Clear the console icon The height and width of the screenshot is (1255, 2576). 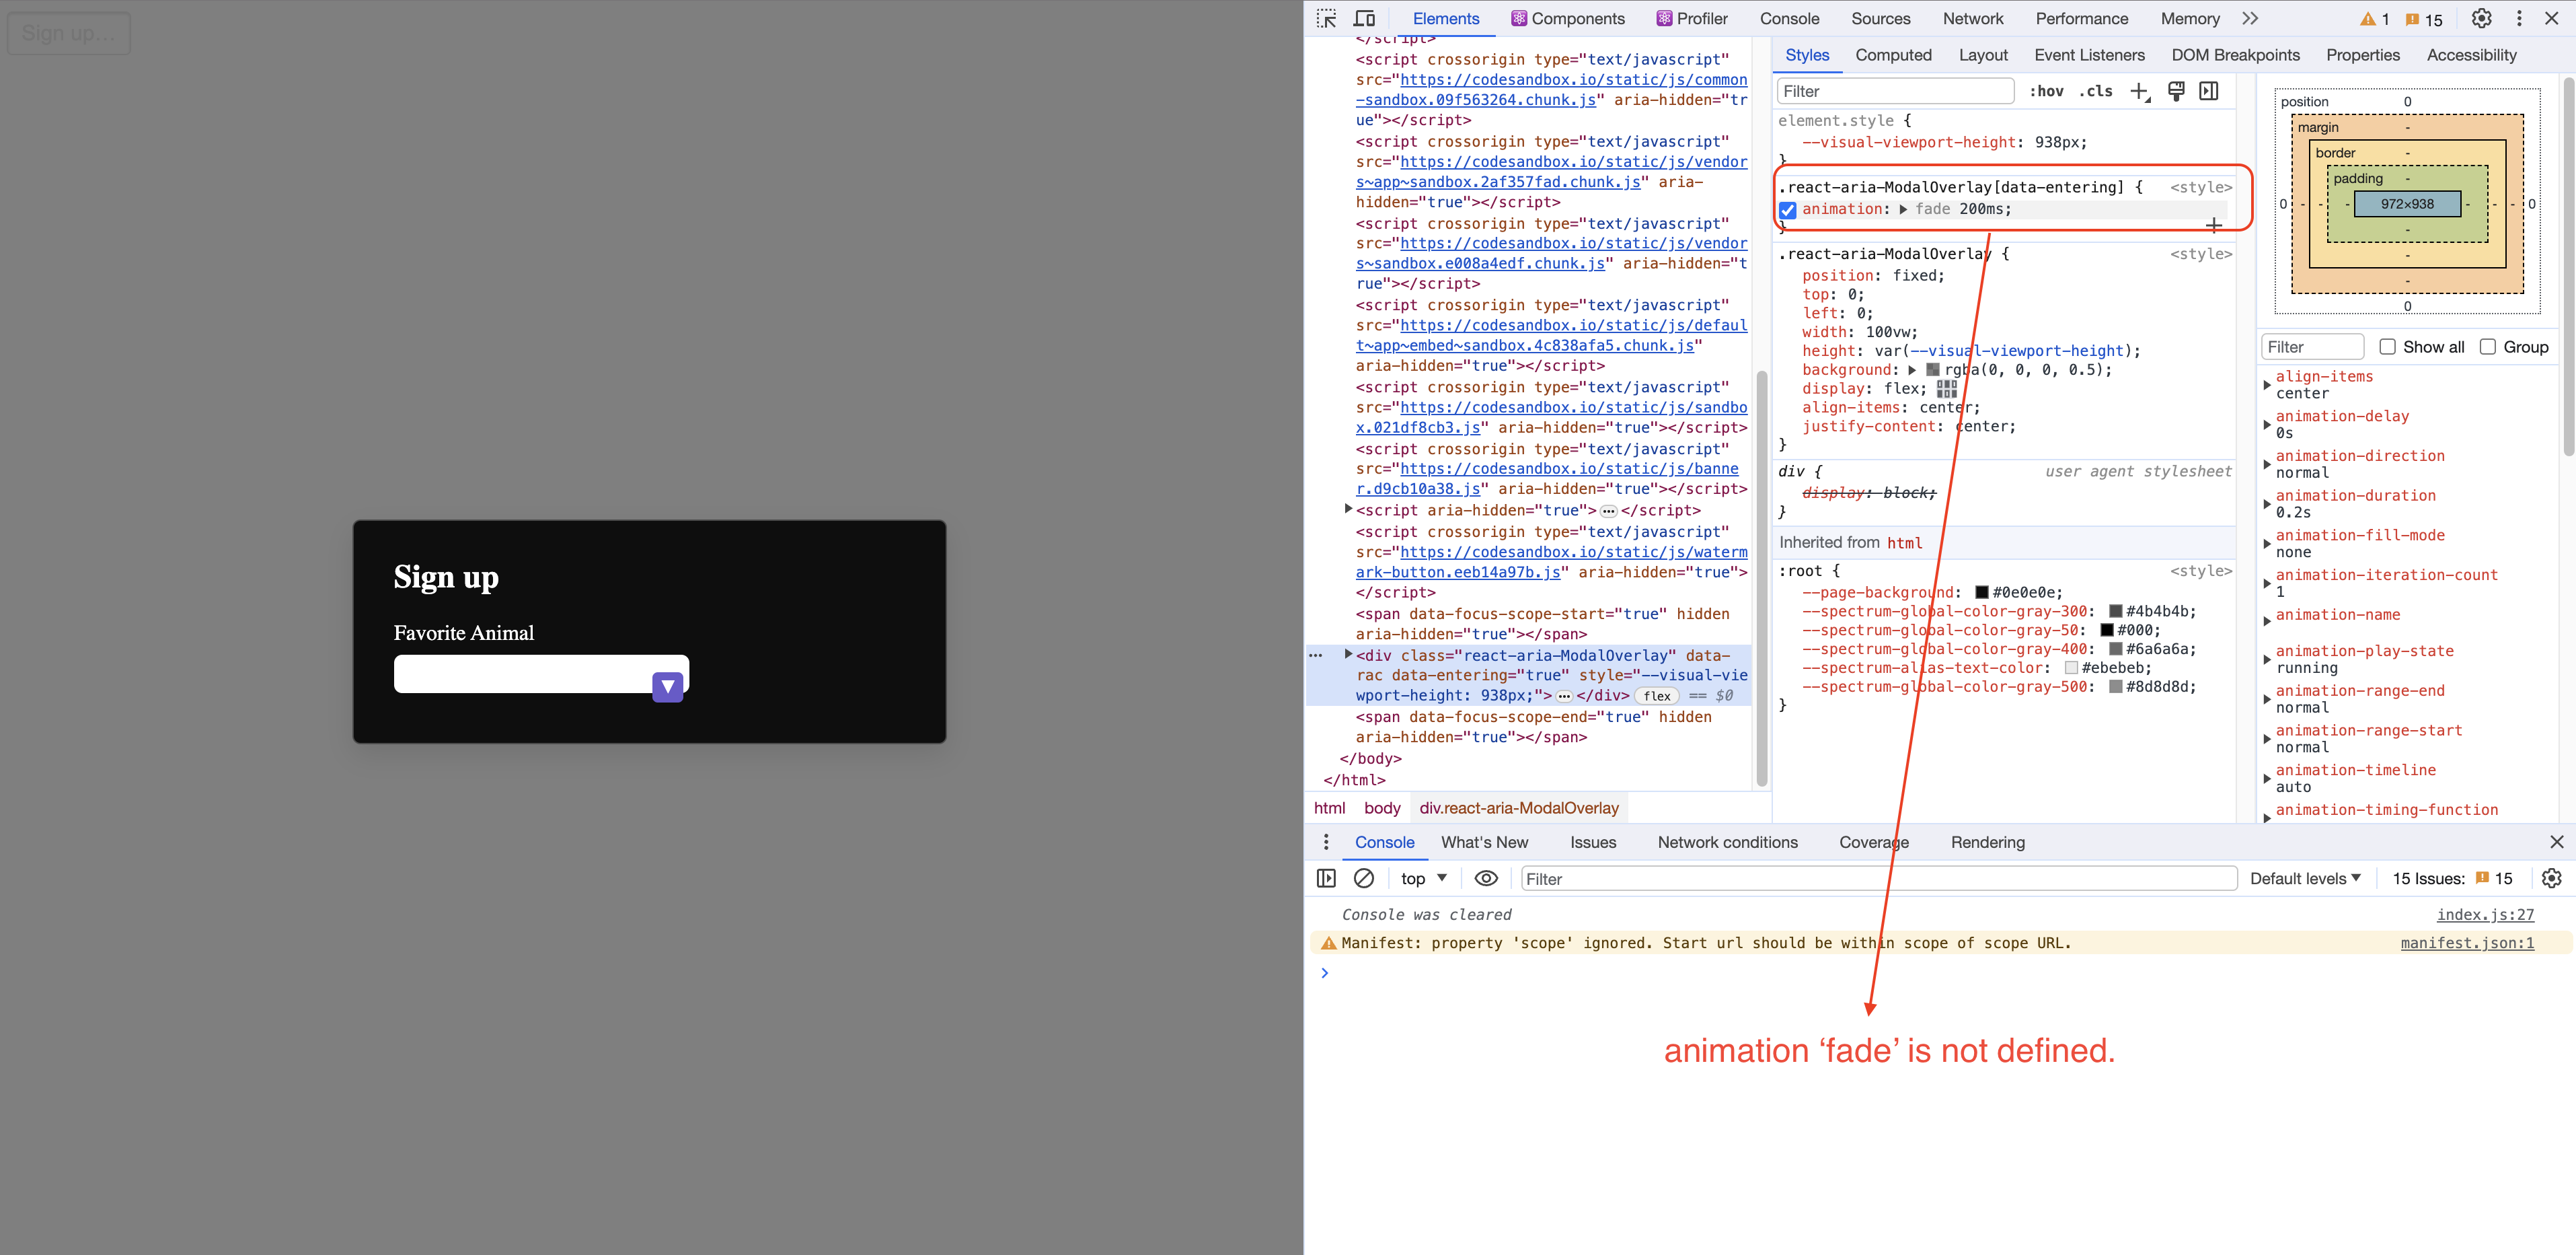1363,877
